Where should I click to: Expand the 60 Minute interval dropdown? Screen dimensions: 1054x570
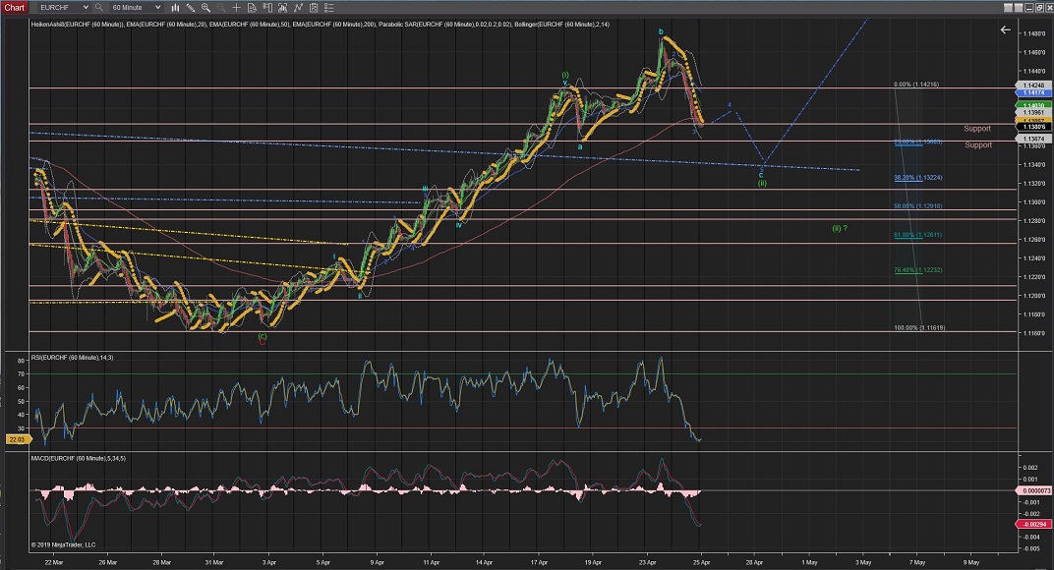157,7
